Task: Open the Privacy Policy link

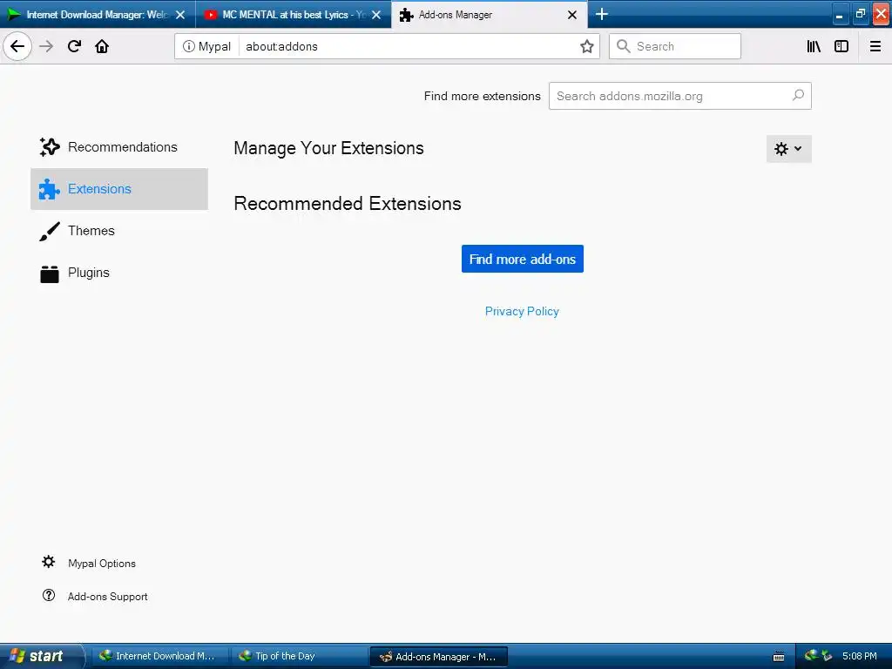Action: 522,311
